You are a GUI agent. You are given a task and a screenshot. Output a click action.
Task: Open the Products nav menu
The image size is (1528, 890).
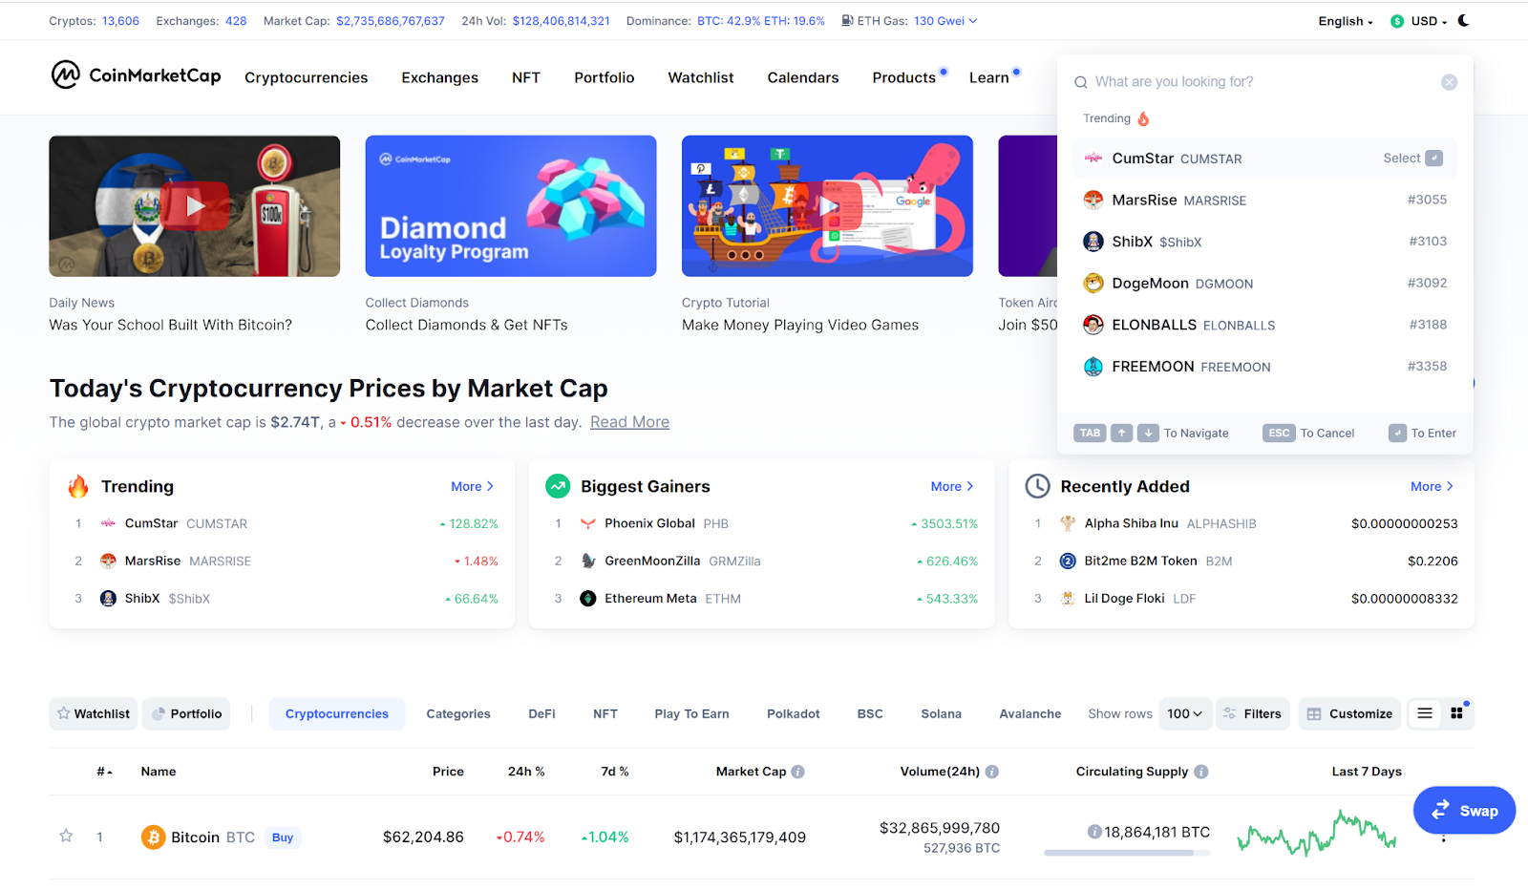(x=904, y=77)
